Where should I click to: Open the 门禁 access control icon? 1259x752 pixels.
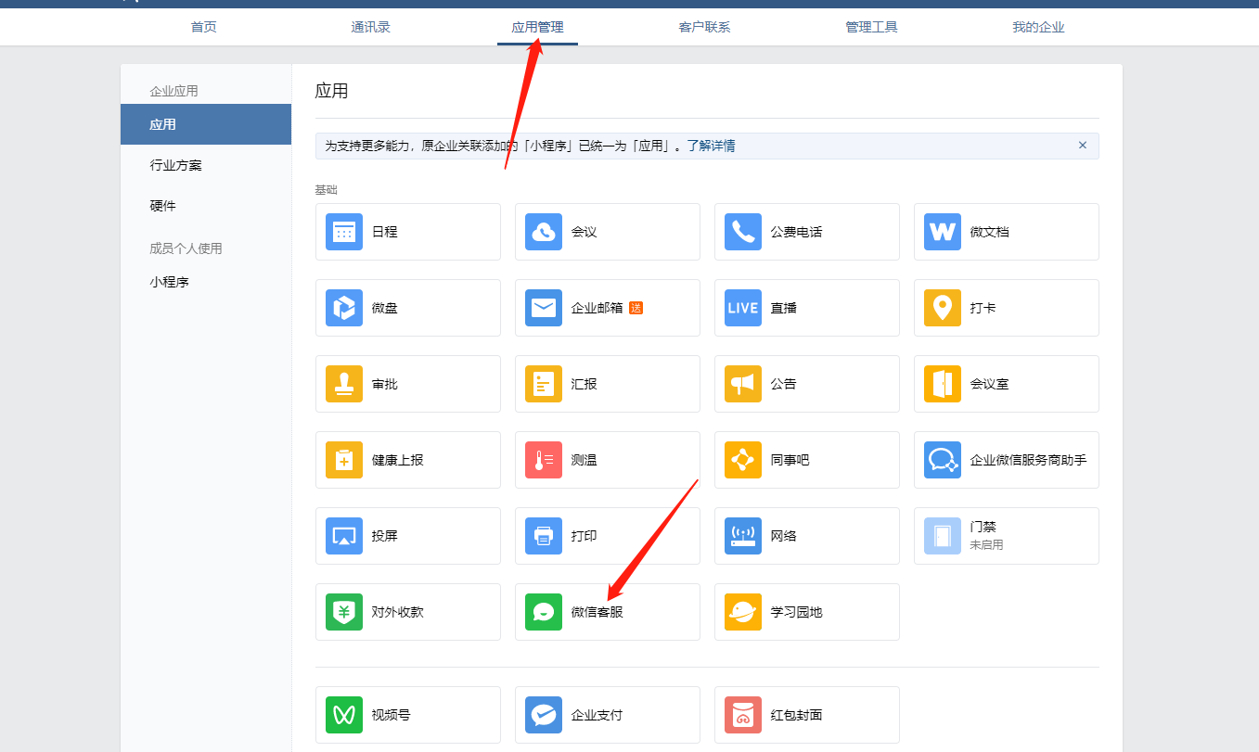tap(943, 536)
